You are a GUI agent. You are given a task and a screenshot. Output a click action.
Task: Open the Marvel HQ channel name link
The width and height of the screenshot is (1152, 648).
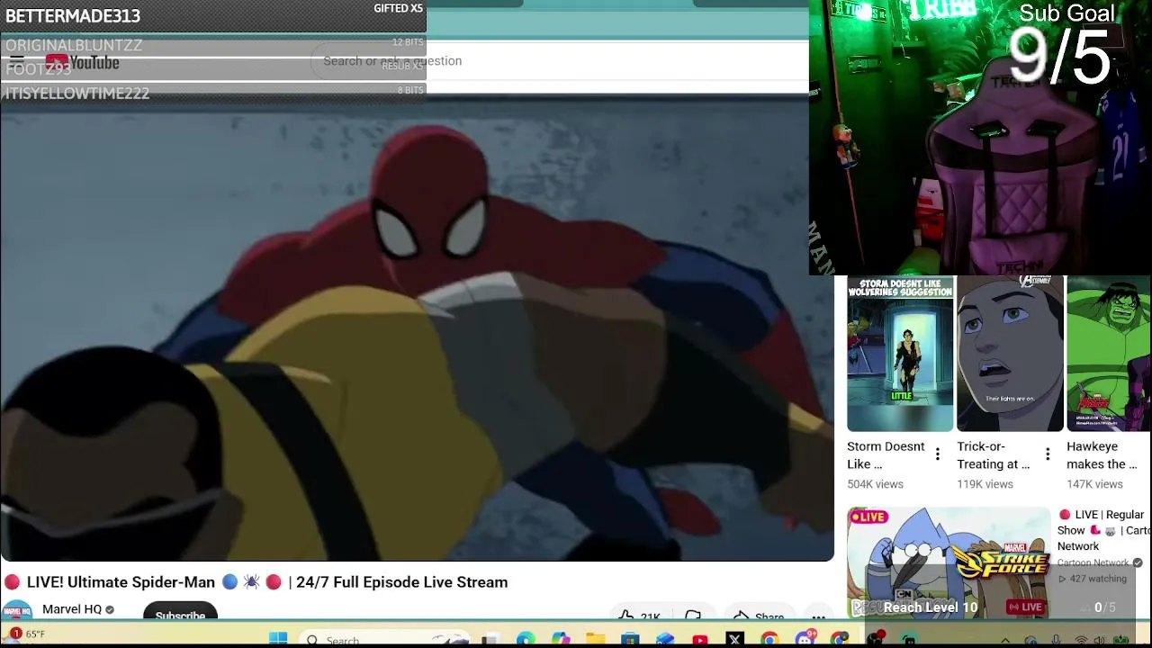(x=72, y=609)
